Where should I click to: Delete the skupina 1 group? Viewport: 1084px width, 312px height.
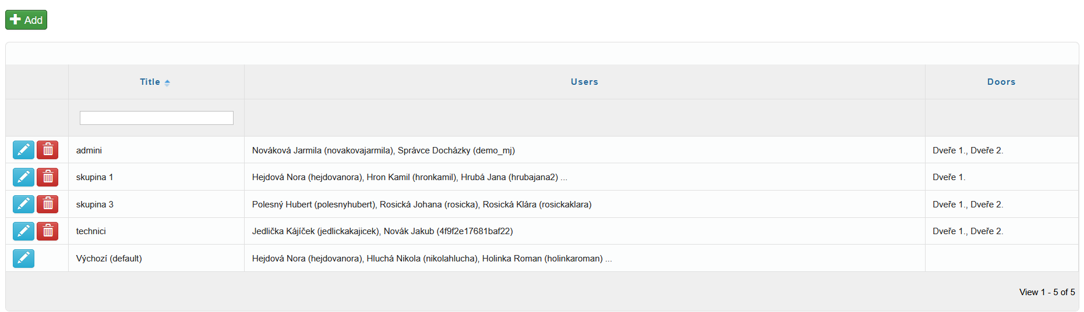[48, 177]
